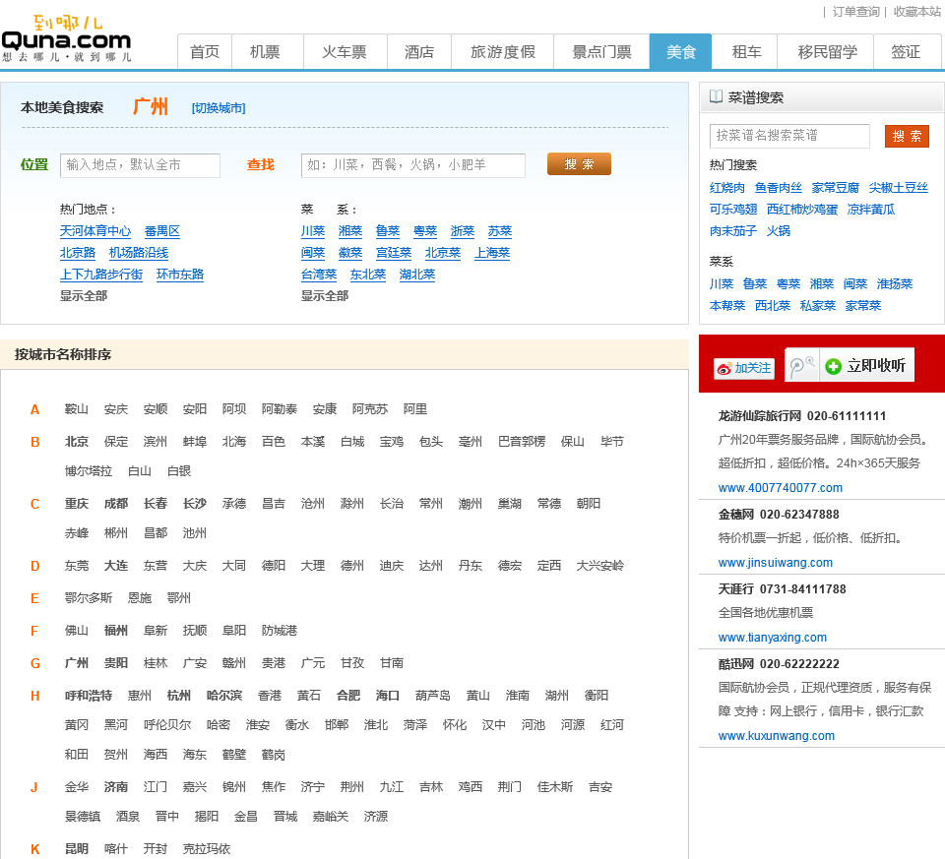Select hot location 机场路沿线
945x859 pixels.
pyautogui.click(x=139, y=253)
